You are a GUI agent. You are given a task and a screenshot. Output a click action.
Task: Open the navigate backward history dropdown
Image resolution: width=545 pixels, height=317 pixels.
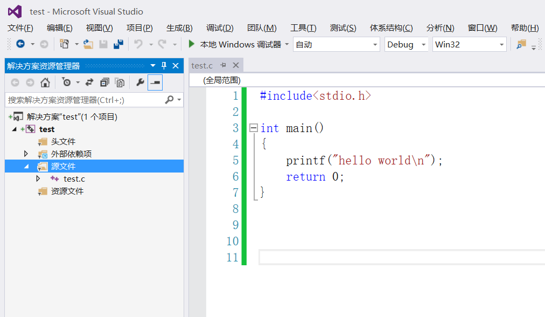coord(32,44)
